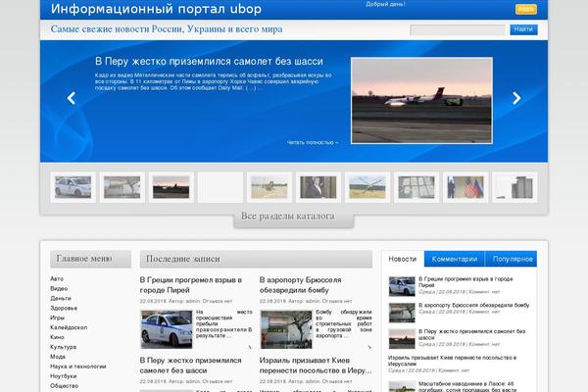Open 'Мода' menu category

(58, 357)
